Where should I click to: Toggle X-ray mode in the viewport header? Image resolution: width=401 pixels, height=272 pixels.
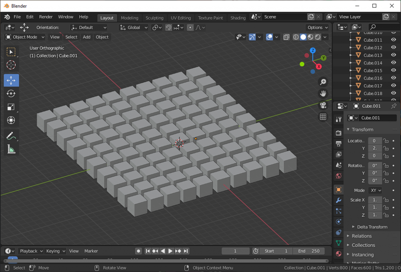(286, 37)
